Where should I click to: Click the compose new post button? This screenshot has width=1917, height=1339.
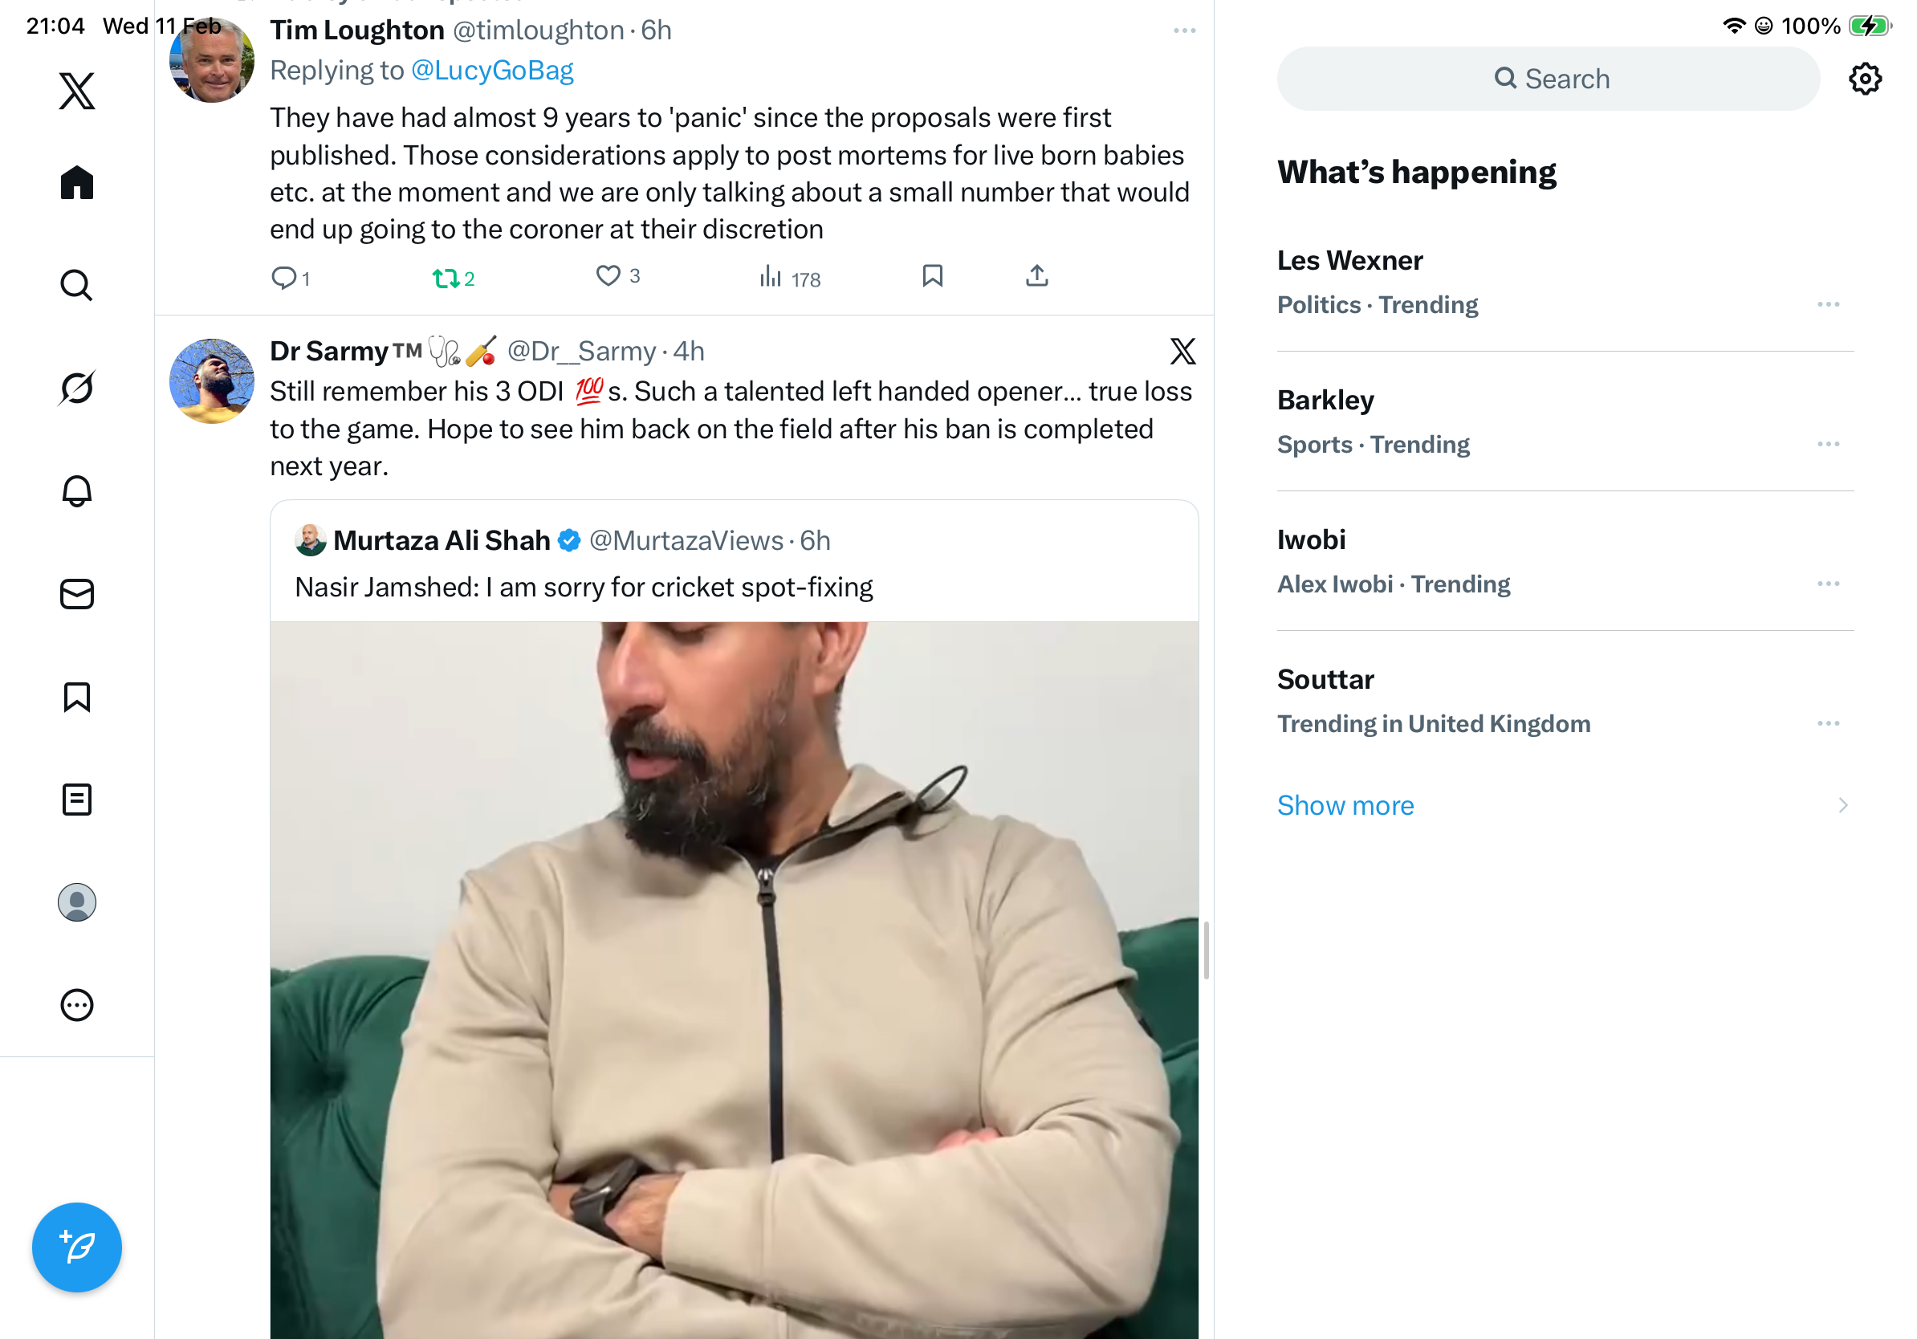pos(77,1247)
